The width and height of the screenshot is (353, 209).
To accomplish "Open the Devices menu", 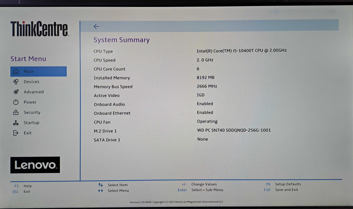I will pos(32,82).
